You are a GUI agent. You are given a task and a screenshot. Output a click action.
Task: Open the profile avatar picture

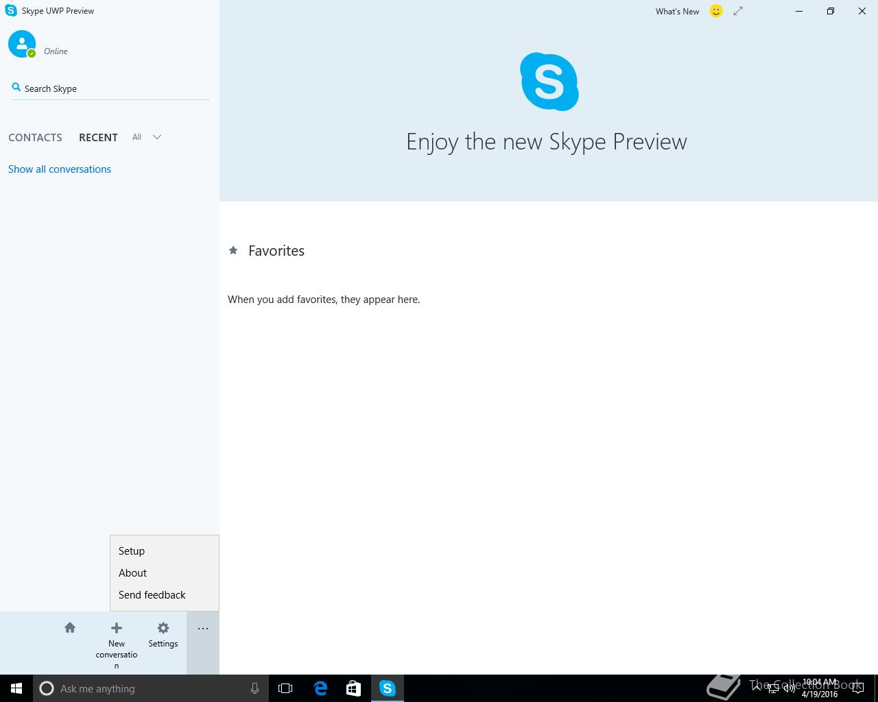pos(22,44)
